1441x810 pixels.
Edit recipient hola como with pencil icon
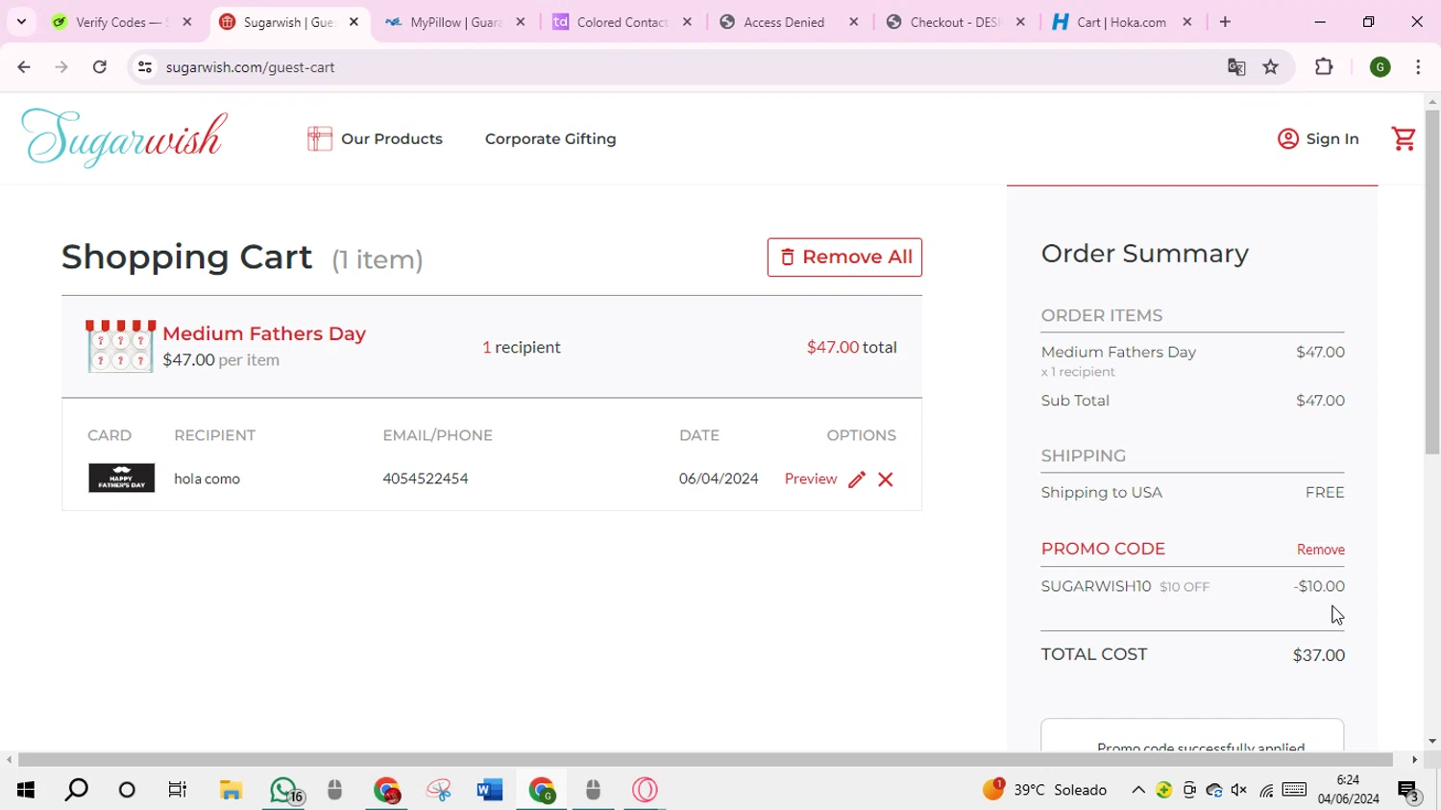point(857,479)
